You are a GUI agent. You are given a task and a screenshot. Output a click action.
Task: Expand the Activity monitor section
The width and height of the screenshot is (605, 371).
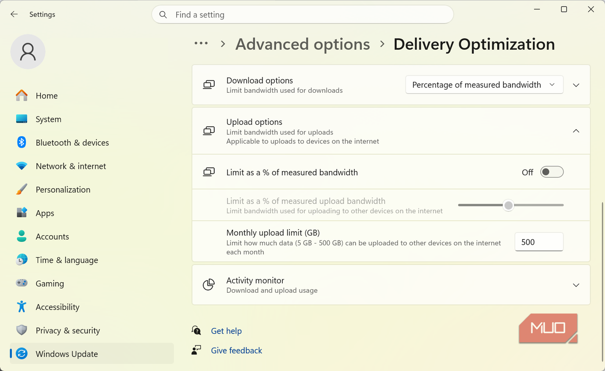[576, 285]
